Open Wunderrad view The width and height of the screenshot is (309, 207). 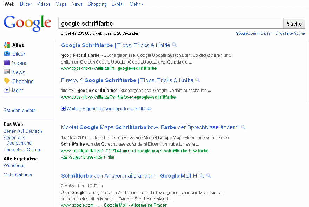pos(15,165)
